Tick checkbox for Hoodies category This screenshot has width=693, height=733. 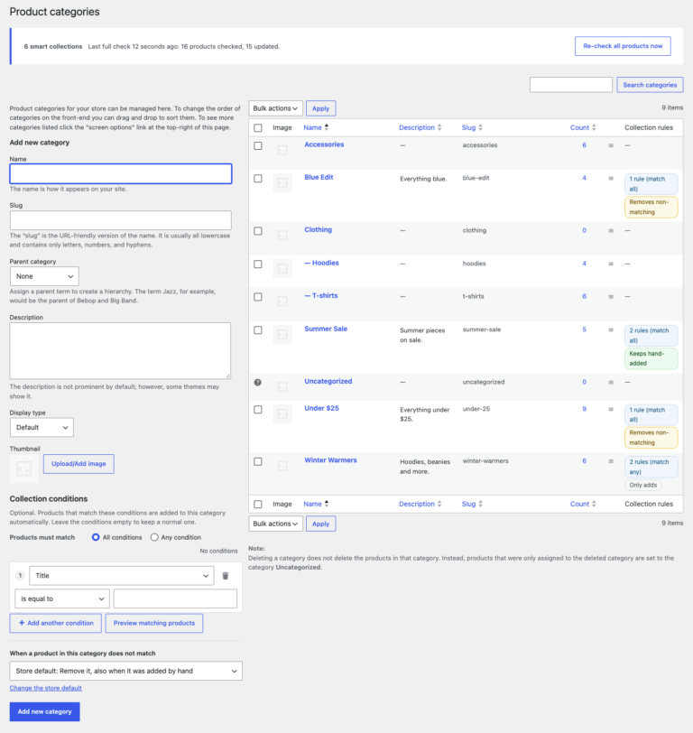click(x=258, y=264)
